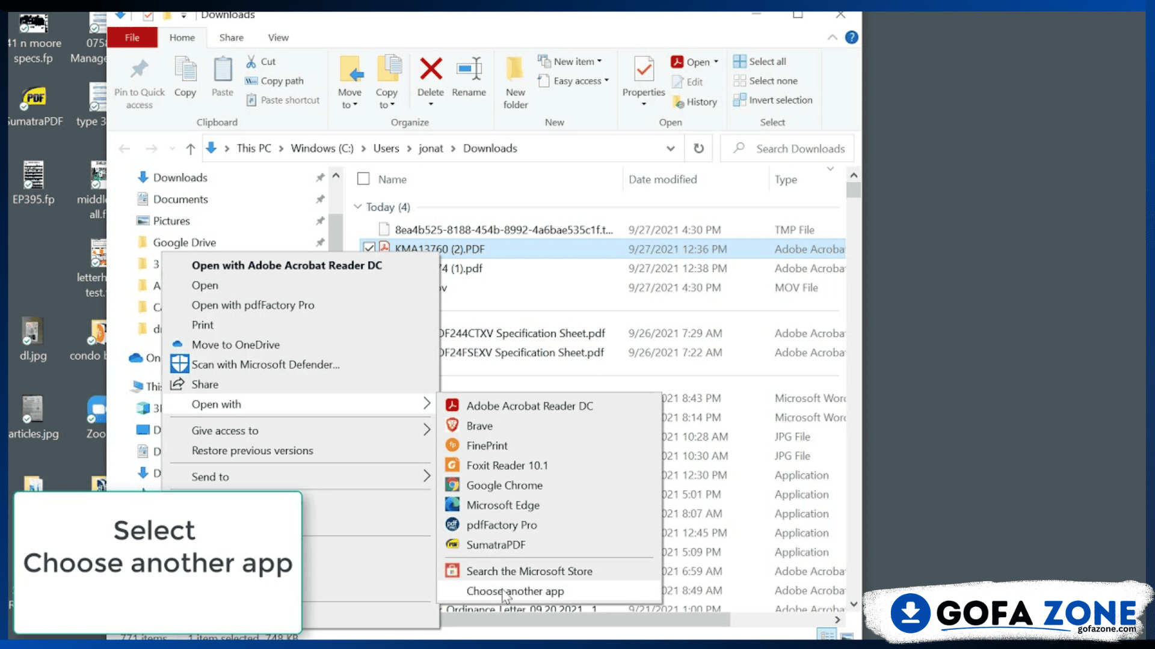This screenshot has height=649, width=1155.
Task: Click Users in the breadcrumb path
Action: 386,148
